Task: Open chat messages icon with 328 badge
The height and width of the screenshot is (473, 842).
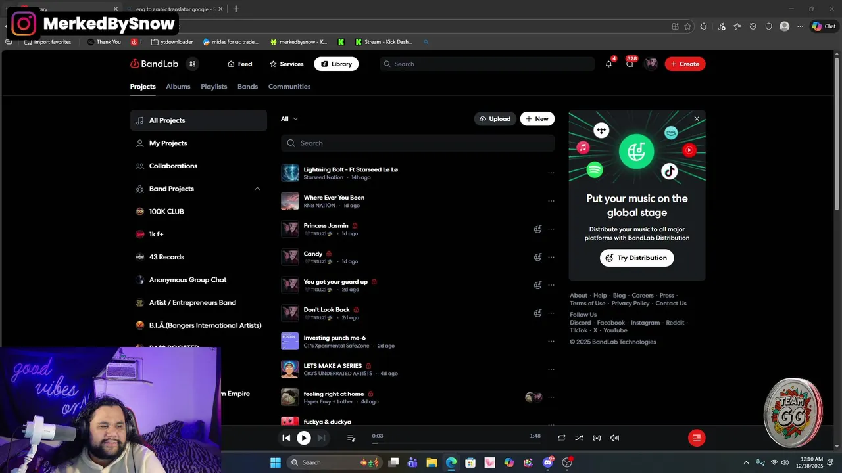Action: pos(630,64)
